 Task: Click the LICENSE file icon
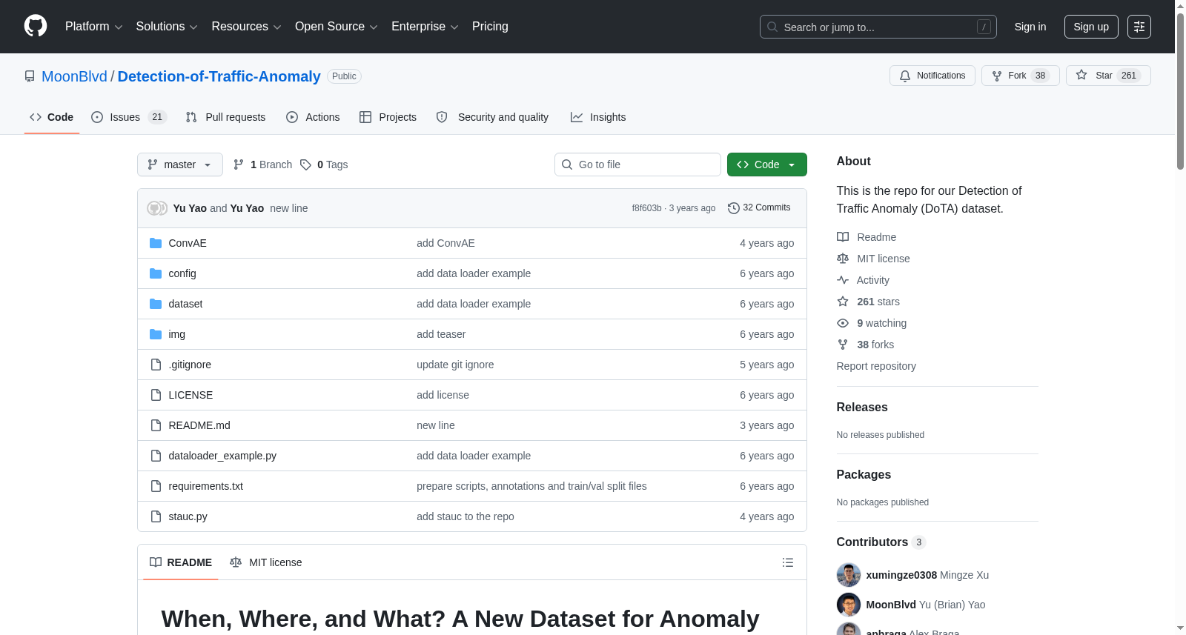(156, 395)
